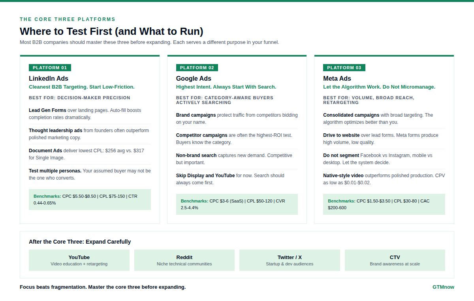Click the 'Do not segment' tip
The image size is (474, 301).
[x=384, y=159]
